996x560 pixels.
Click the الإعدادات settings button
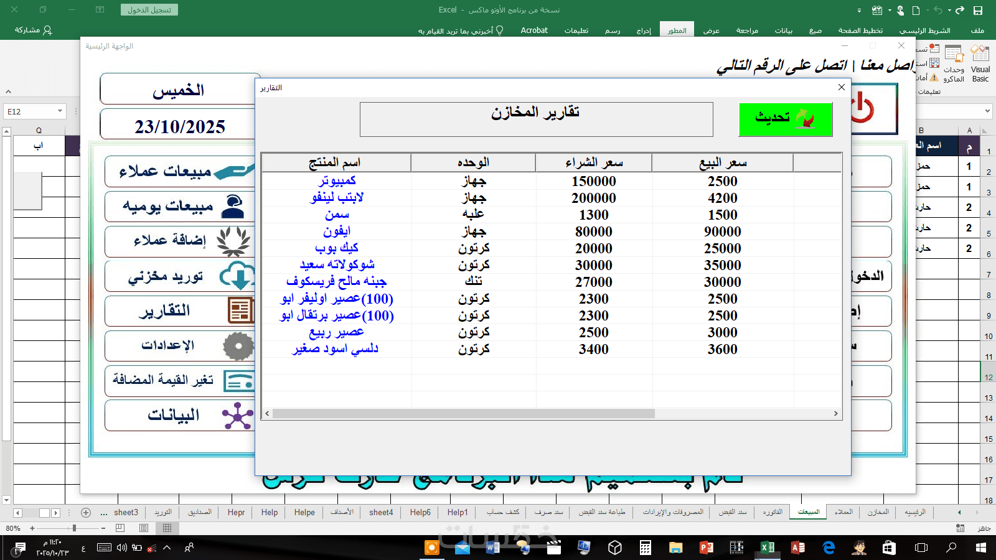click(181, 345)
